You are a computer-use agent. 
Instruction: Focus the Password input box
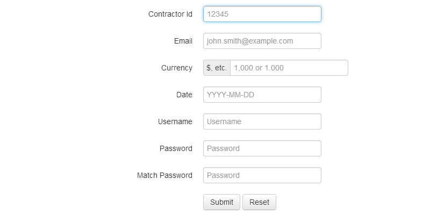coord(262,148)
